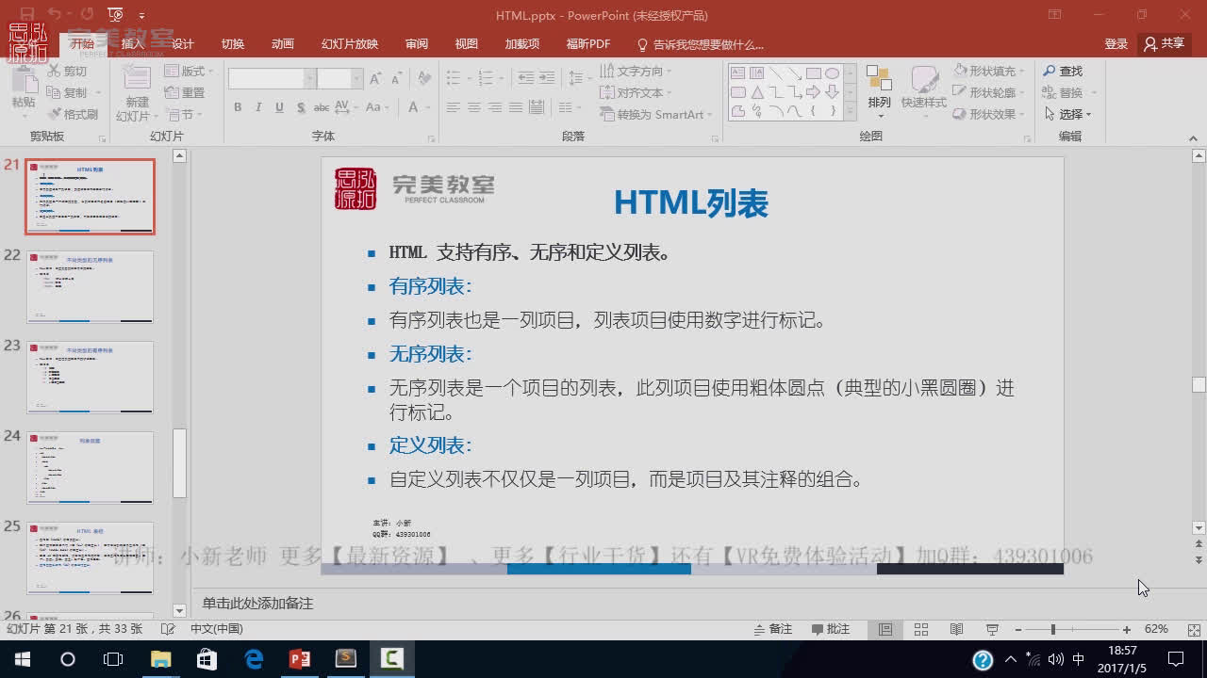Toggle bold formatting

[x=238, y=107]
